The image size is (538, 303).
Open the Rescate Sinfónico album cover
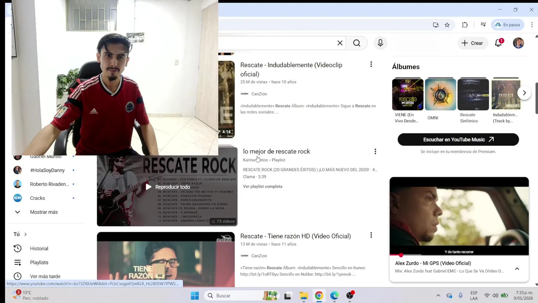[x=473, y=94]
